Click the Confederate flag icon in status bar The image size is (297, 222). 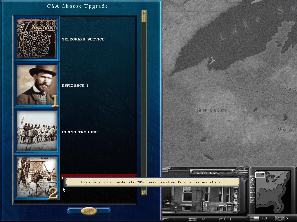pyautogui.click(x=280, y=219)
